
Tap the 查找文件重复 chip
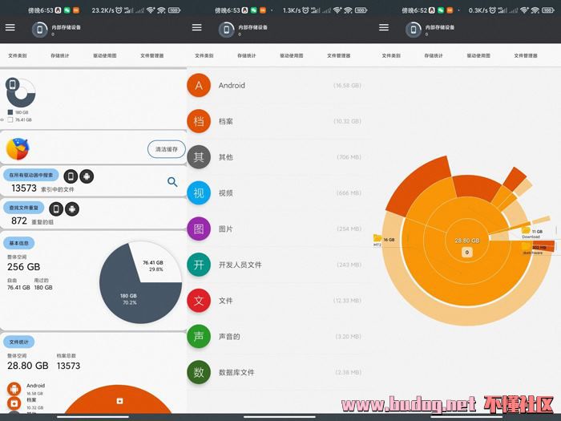click(x=23, y=208)
